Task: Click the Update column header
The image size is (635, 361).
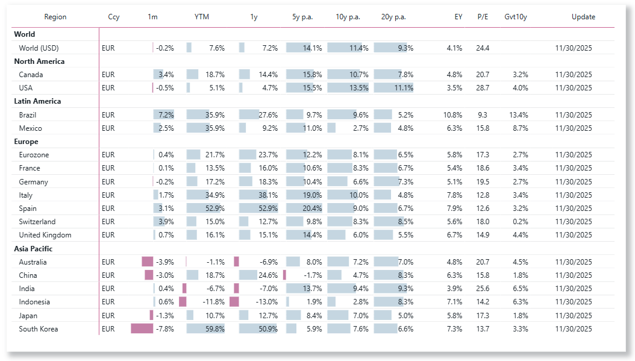Action: coord(583,17)
